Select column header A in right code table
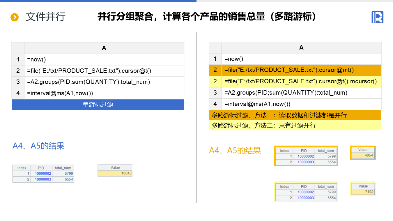The height and width of the screenshot is (221, 393). [301, 47]
